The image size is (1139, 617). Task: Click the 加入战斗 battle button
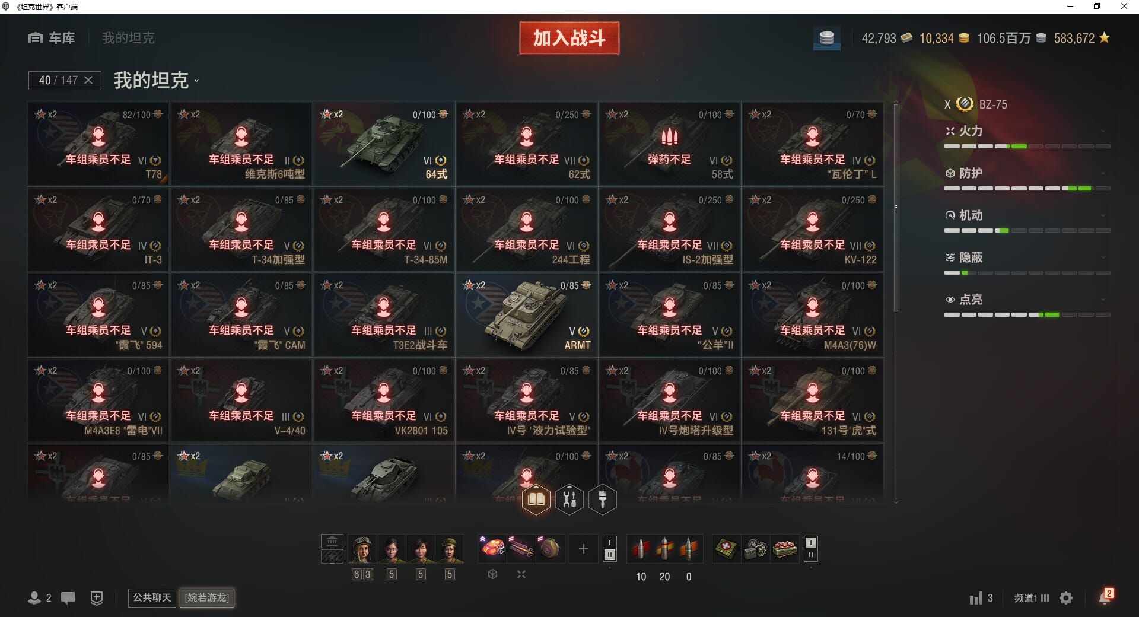click(x=569, y=38)
